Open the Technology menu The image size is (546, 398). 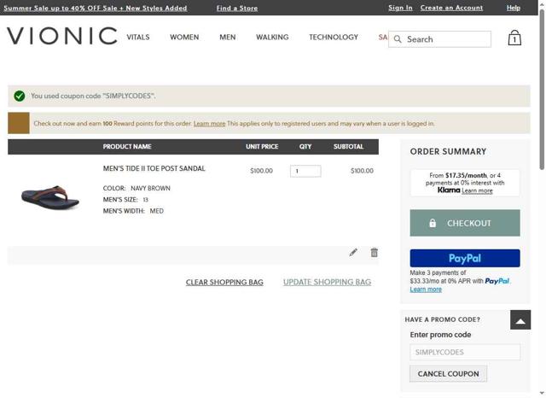(x=334, y=37)
